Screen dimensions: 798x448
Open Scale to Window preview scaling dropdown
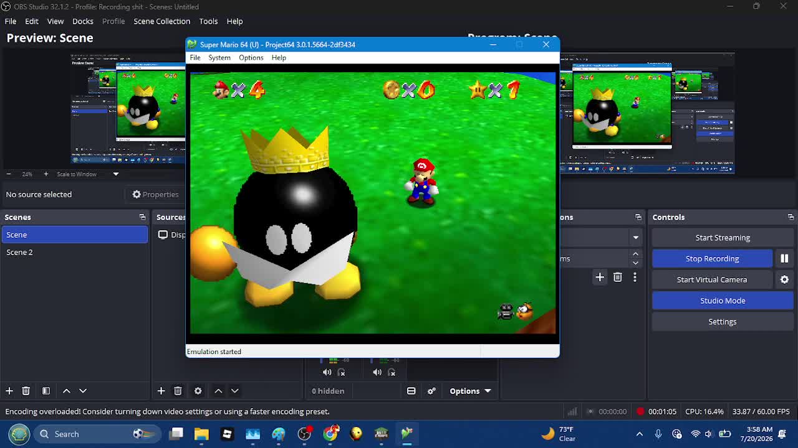[87, 174]
